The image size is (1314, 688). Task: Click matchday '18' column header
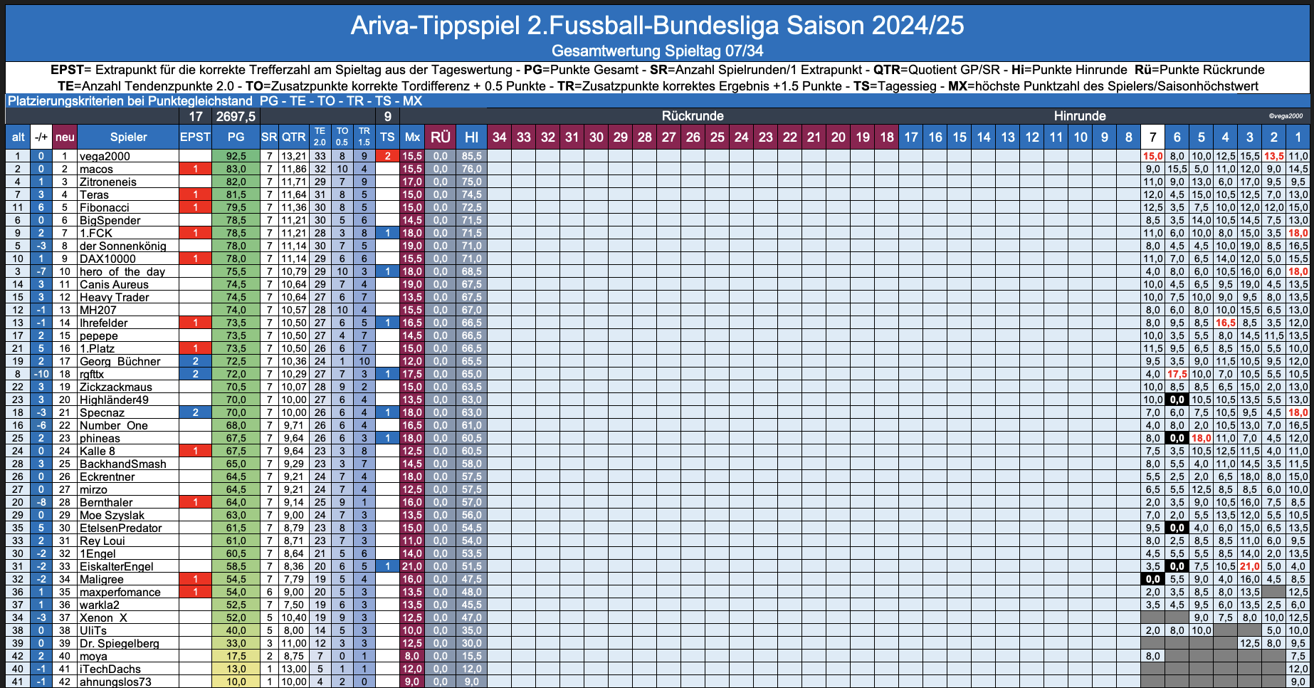tap(887, 137)
